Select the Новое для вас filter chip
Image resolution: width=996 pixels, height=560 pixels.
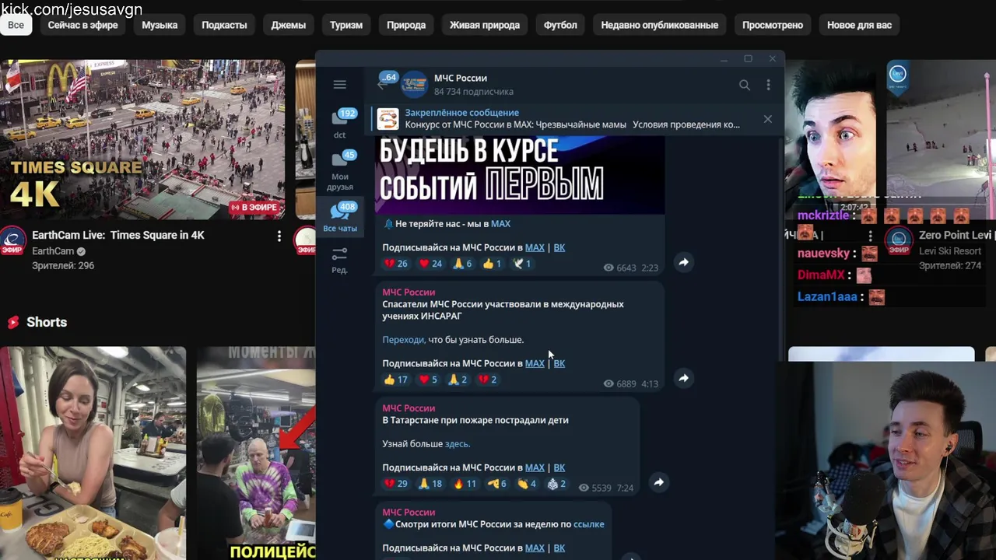(x=859, y=25)
